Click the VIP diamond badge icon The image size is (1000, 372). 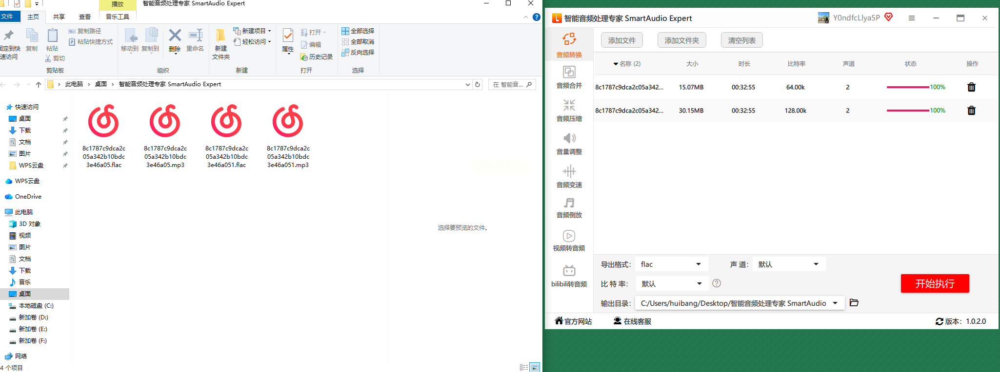[x=888, y=18]
